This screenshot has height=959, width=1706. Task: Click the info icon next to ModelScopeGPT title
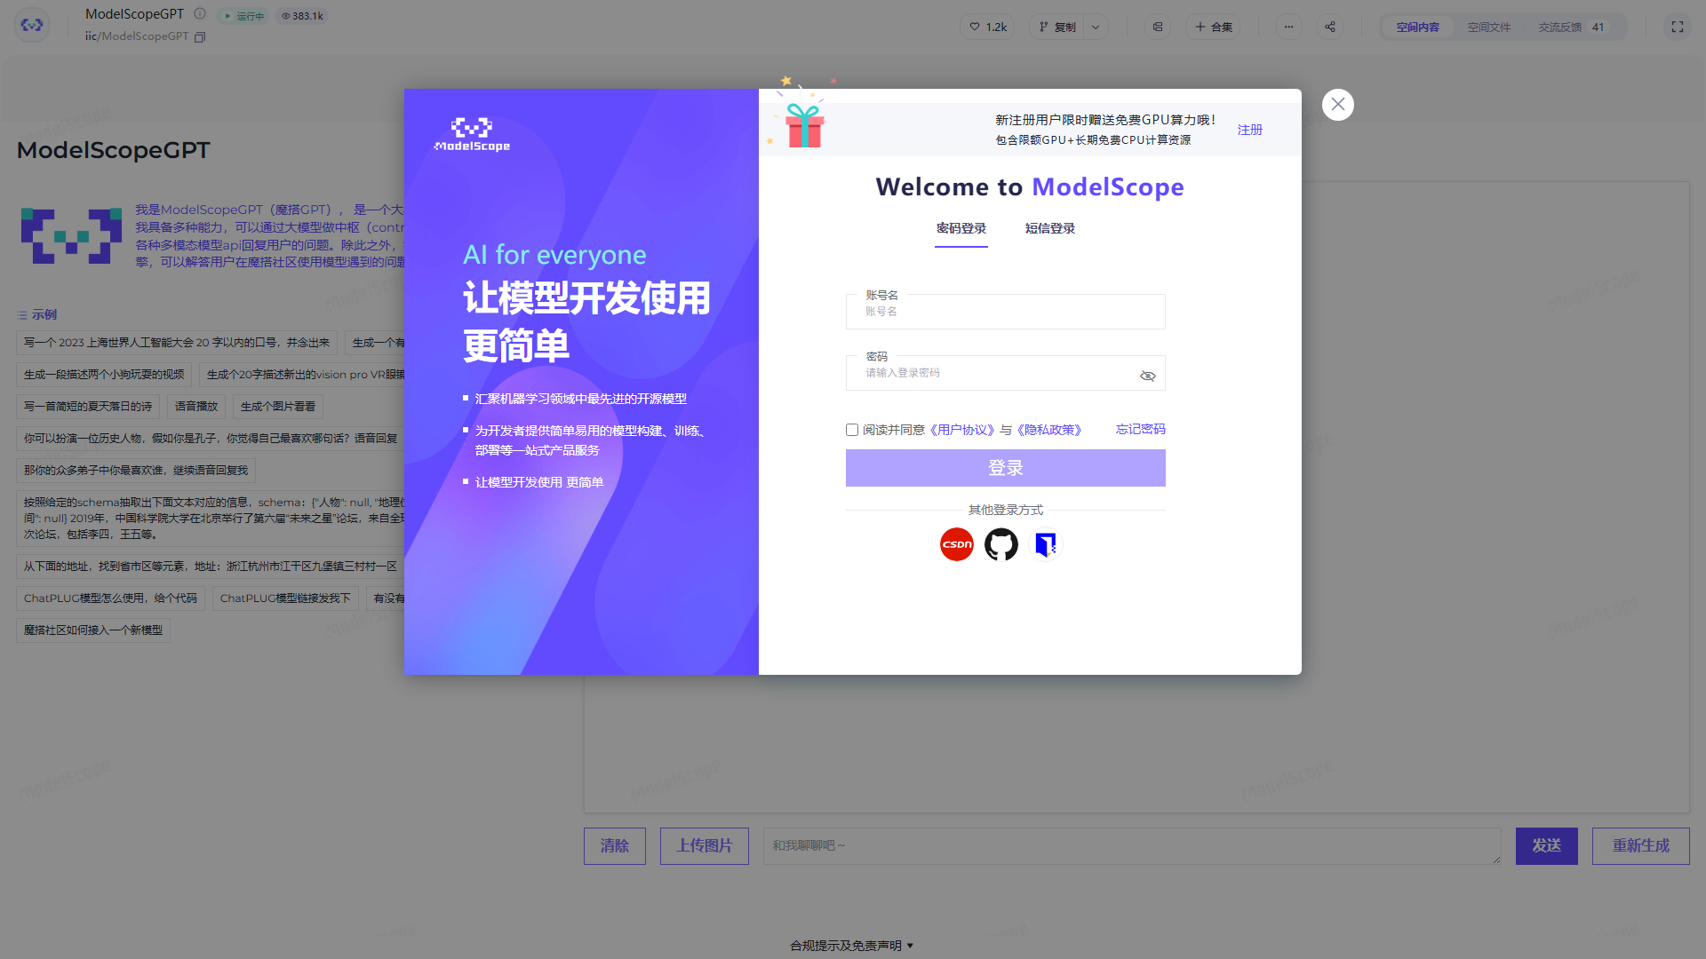200,14
